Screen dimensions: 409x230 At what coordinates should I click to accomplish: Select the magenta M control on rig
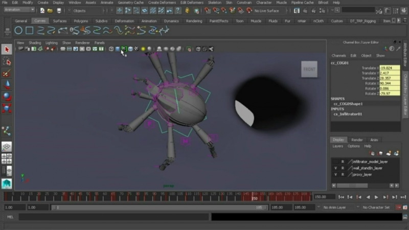point(186,141)
